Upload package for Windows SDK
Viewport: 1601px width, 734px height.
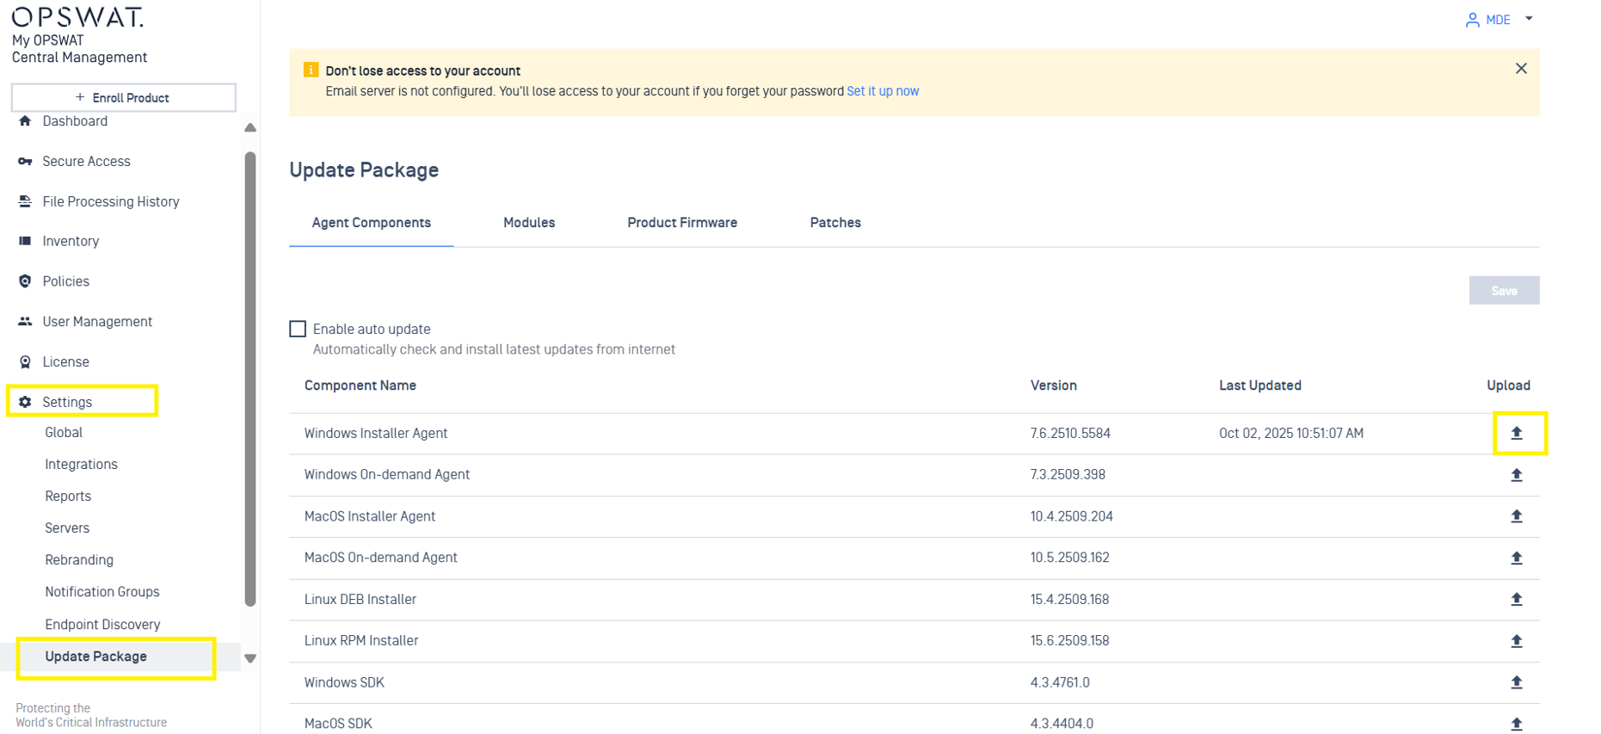point(1516,682)
